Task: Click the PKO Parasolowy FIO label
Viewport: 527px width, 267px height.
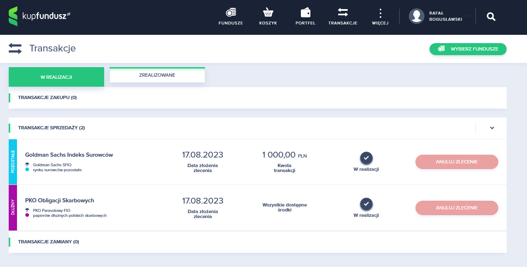Action: (x=52, y=210)
